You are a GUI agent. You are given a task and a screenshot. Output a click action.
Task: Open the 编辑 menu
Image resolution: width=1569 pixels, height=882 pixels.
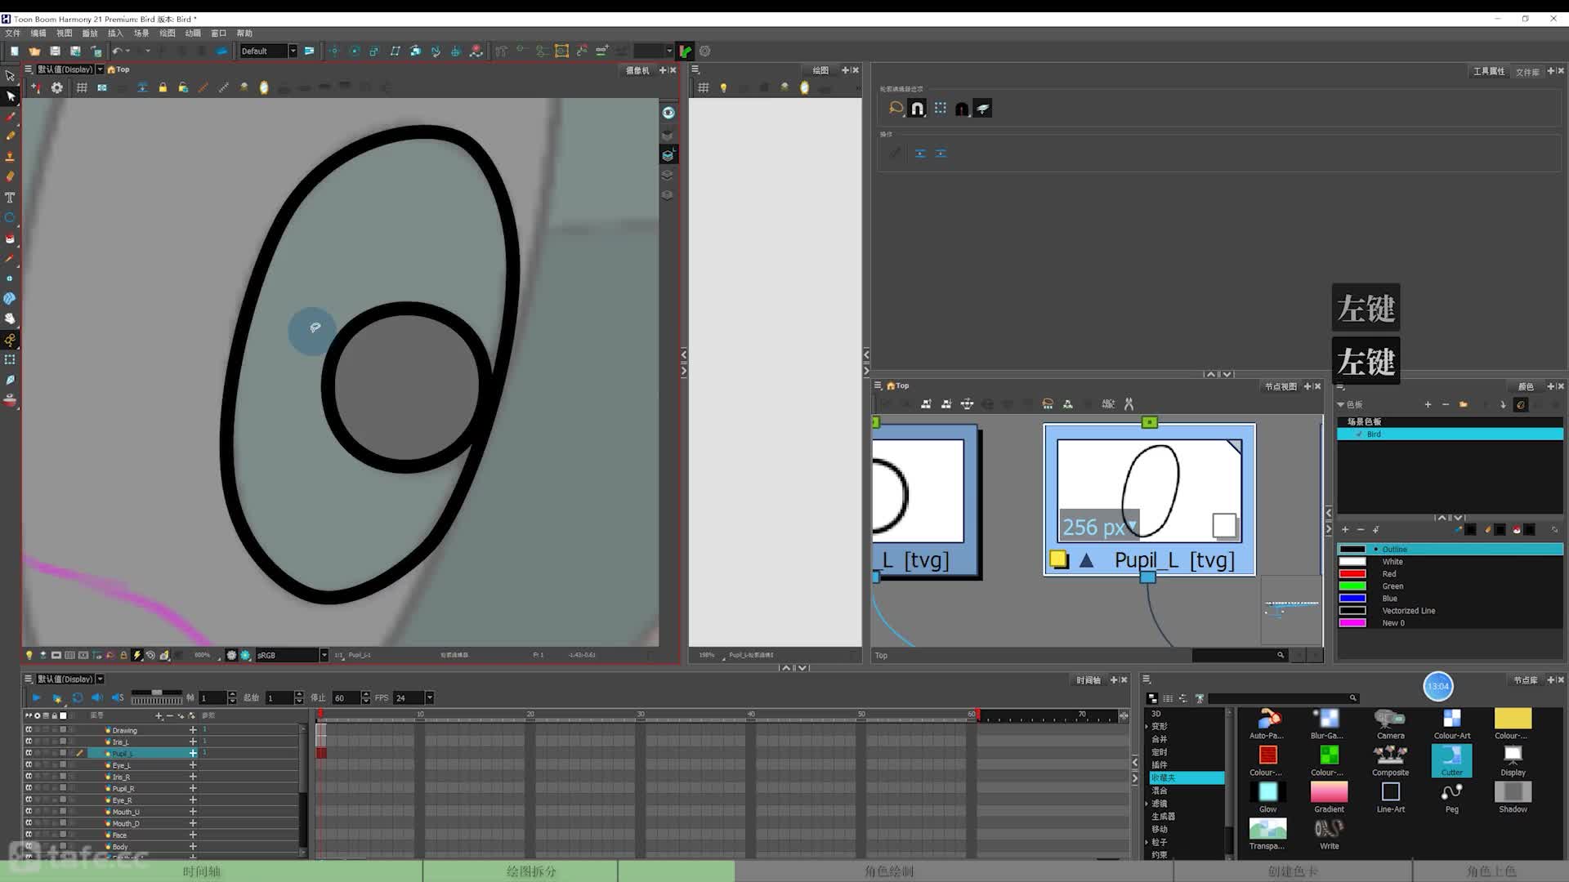38,33
